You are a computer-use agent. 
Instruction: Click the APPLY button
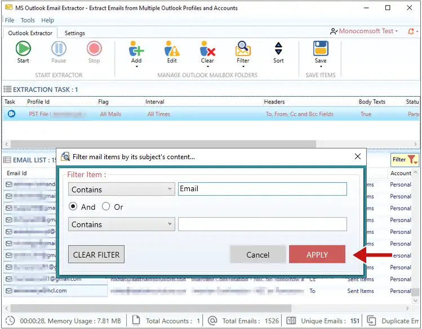317,254
